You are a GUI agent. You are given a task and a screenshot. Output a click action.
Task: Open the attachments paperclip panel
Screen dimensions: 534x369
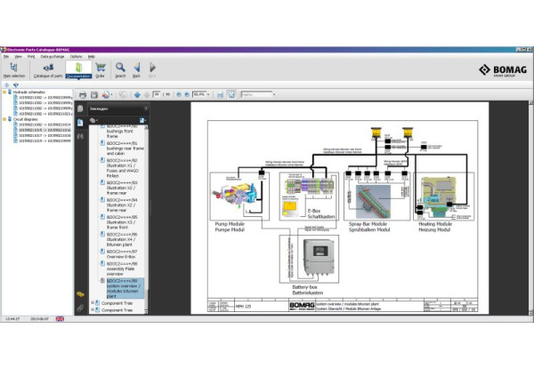point(80,307)
